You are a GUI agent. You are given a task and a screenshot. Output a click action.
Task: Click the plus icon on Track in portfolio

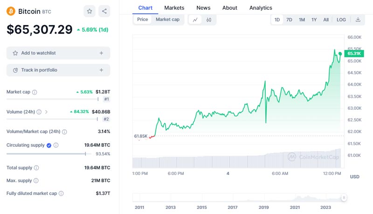point(101,70)
